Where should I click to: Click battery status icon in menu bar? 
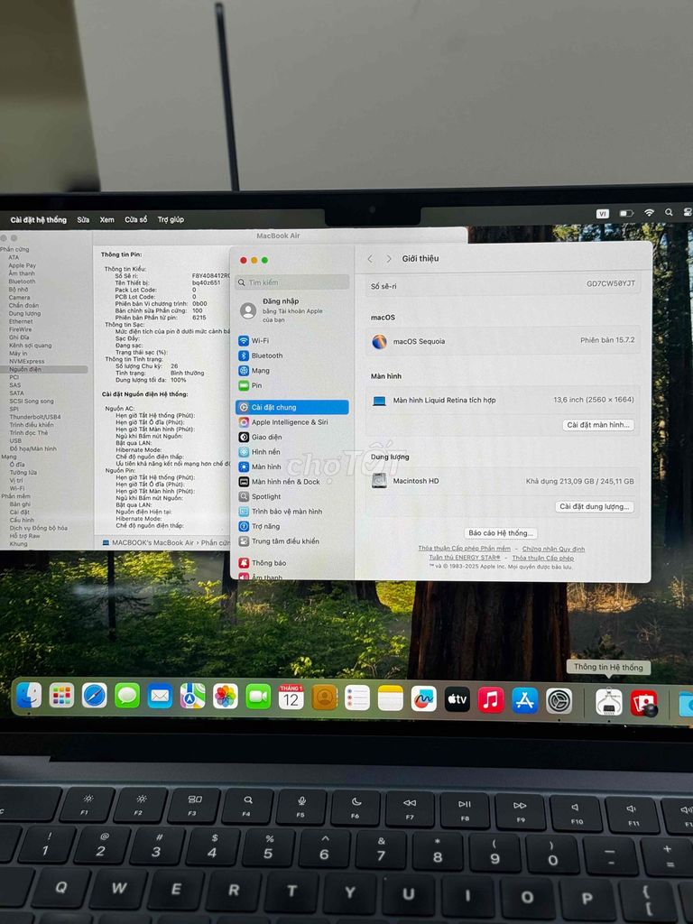pos(626,213)
